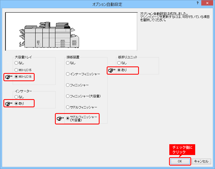Select the MX-LC16 radio button

point(16,77)
